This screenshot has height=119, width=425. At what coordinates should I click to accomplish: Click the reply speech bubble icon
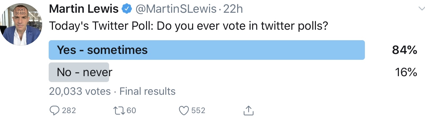click(54, 110)
